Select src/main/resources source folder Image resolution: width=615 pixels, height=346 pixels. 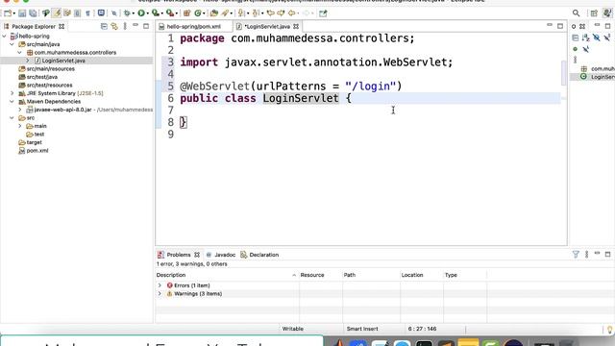point(50,68)
